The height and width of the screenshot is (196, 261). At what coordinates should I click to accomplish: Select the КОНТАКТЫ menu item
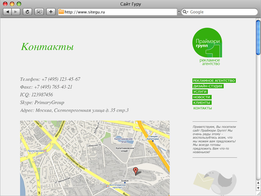203,108
